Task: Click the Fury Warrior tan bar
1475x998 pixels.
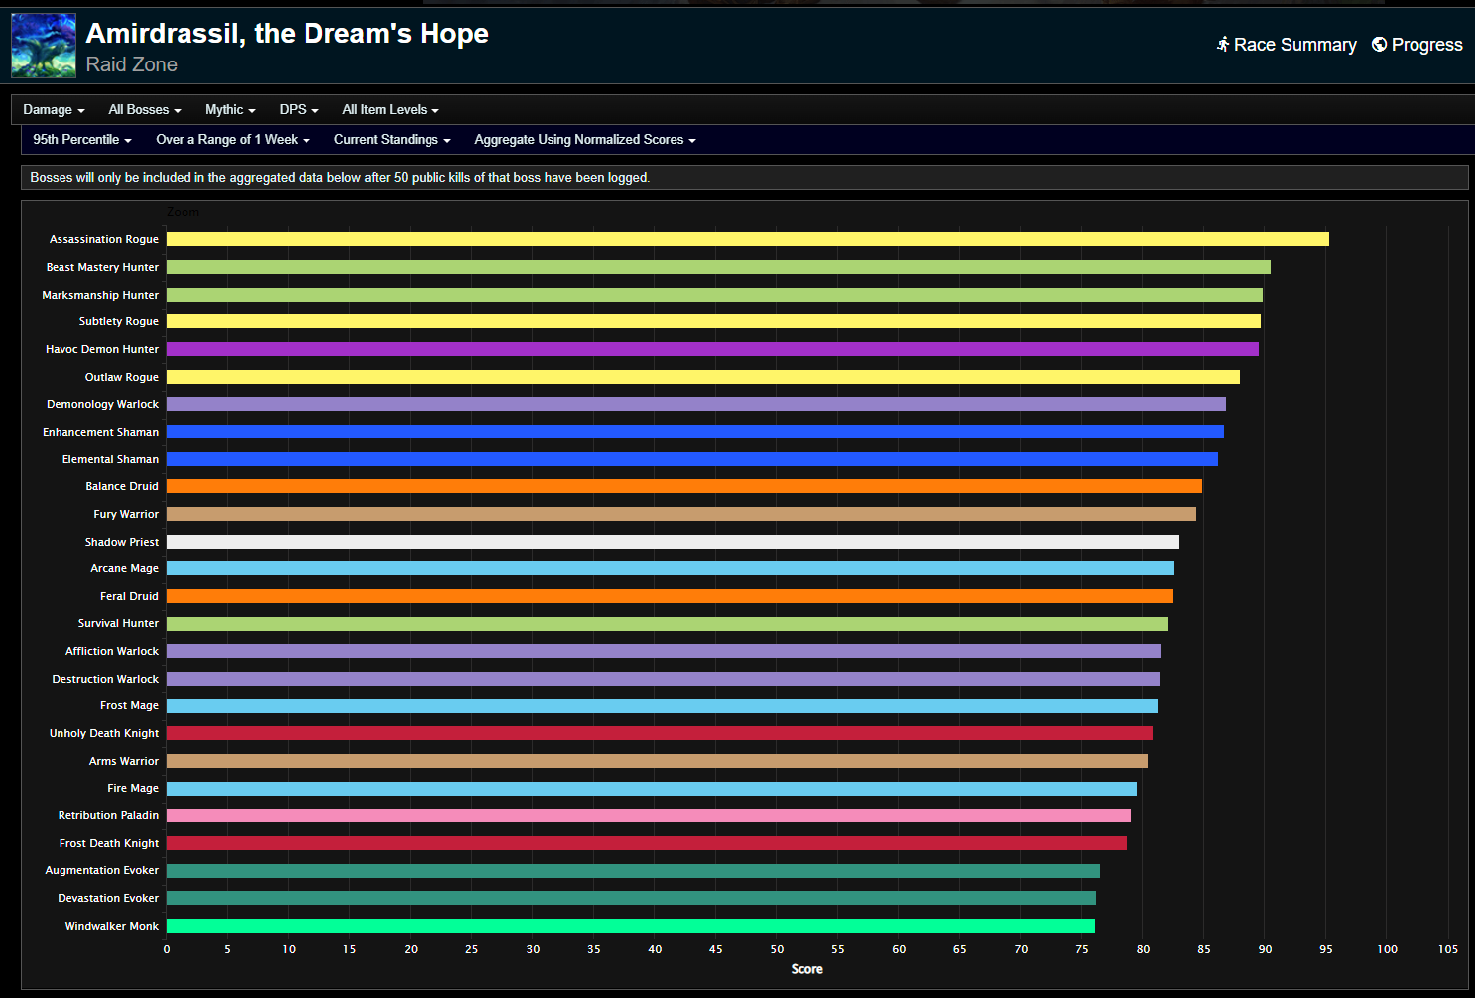Action: point(681,514)
